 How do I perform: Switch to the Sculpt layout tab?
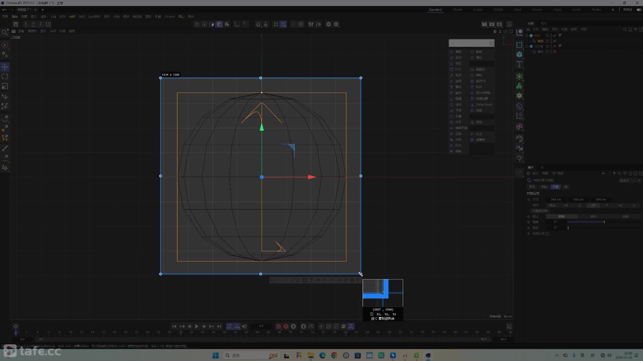coord(477,10)
